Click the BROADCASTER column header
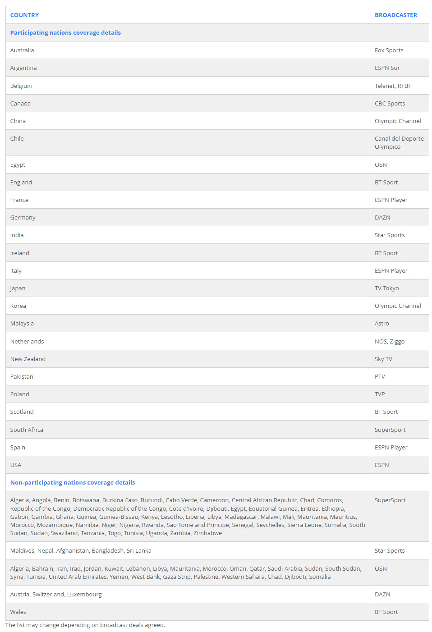This screenshot has width=432, height=632. (x=395, y=15)
